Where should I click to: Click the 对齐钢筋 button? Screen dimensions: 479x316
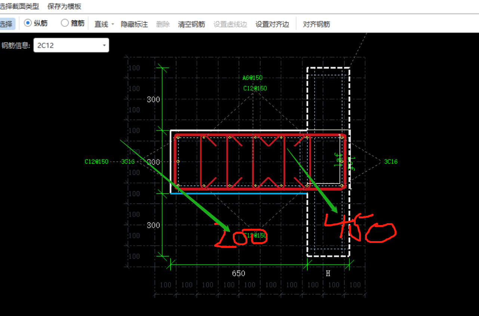316,24
